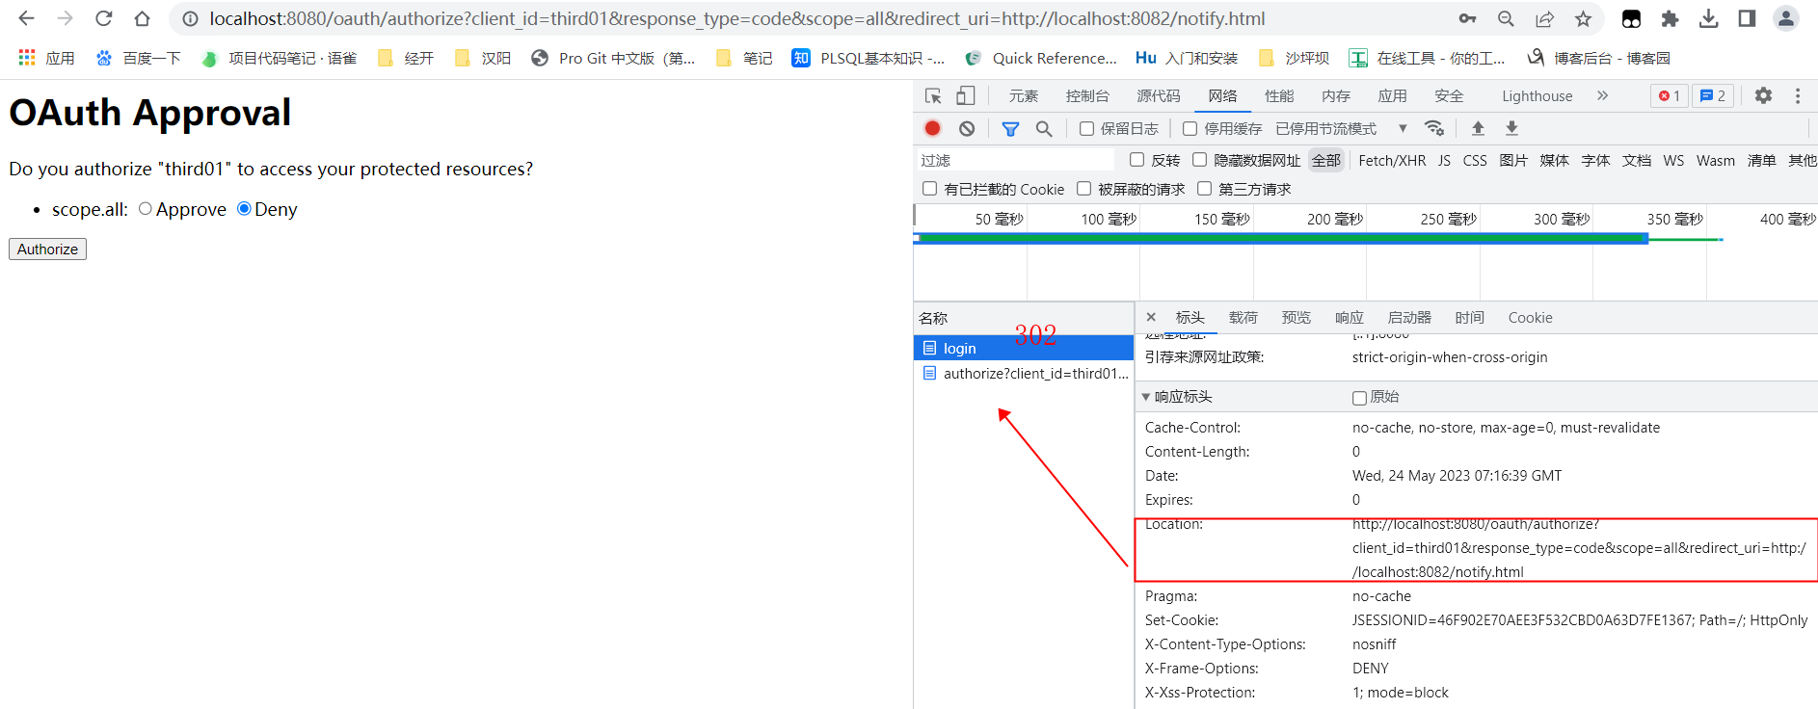Filter requests by JS type
The image size is (1818, 709).
tap(1444, 160)
